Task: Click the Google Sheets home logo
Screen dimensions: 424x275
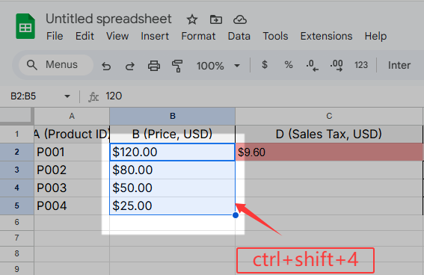Action: pos(25,26)
